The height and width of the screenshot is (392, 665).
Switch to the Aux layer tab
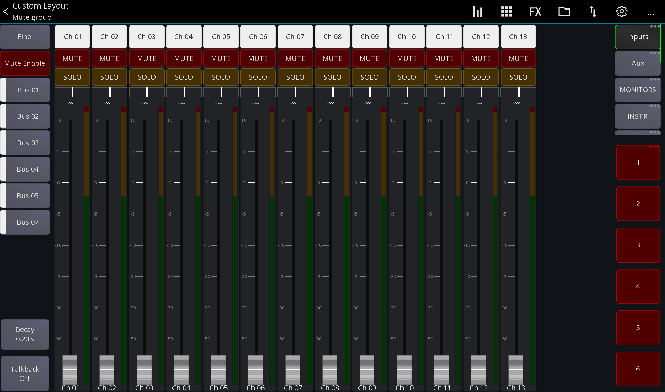638,63
